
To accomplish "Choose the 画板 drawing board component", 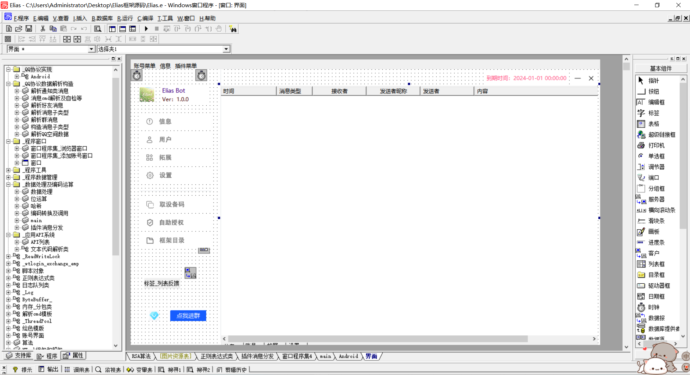I will 653,232.
